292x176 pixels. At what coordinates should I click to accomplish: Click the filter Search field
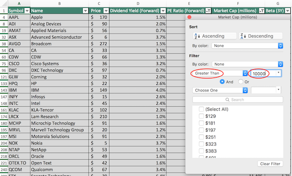click(x=238, y=100)
